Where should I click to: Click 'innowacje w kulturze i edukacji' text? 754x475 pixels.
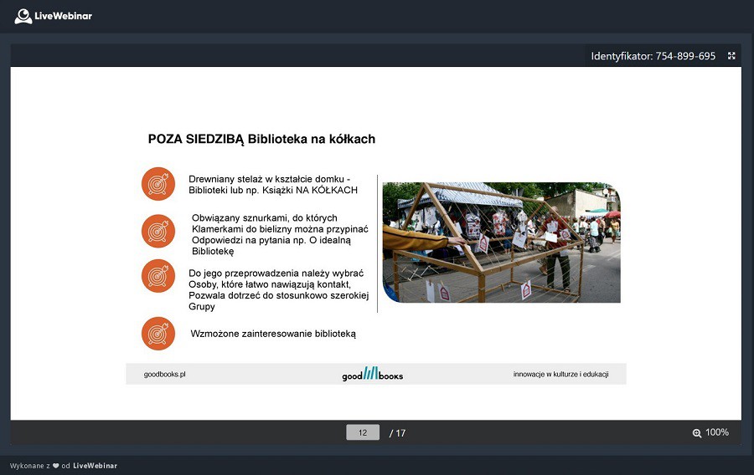click(x=560, y=375)
